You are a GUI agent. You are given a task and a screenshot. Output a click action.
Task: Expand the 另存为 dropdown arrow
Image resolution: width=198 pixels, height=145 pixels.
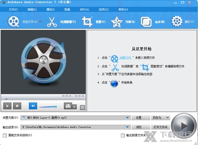point(167,118)
